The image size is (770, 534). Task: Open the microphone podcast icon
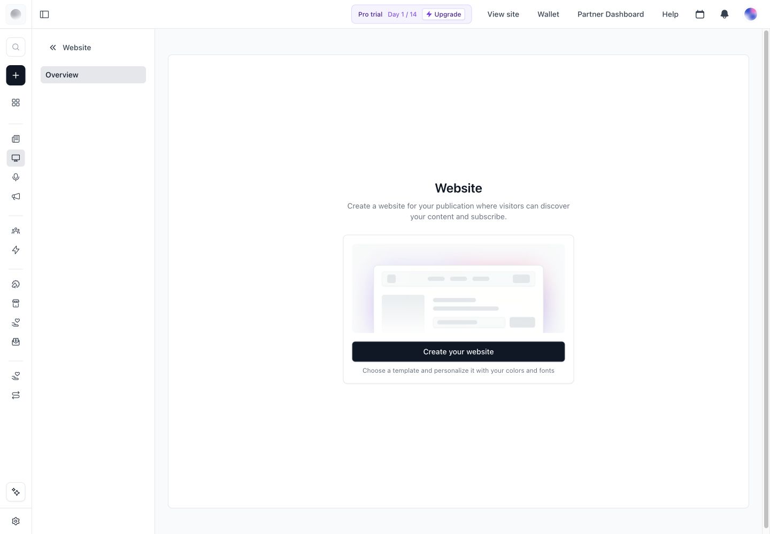coord(16,177)
